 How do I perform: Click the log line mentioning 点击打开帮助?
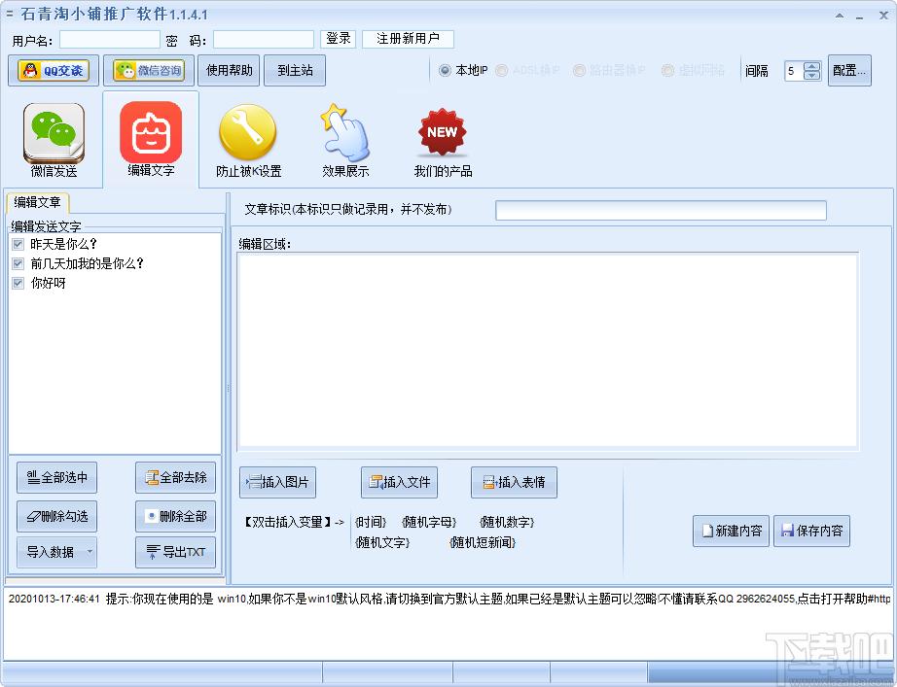(x=449, y=599)
